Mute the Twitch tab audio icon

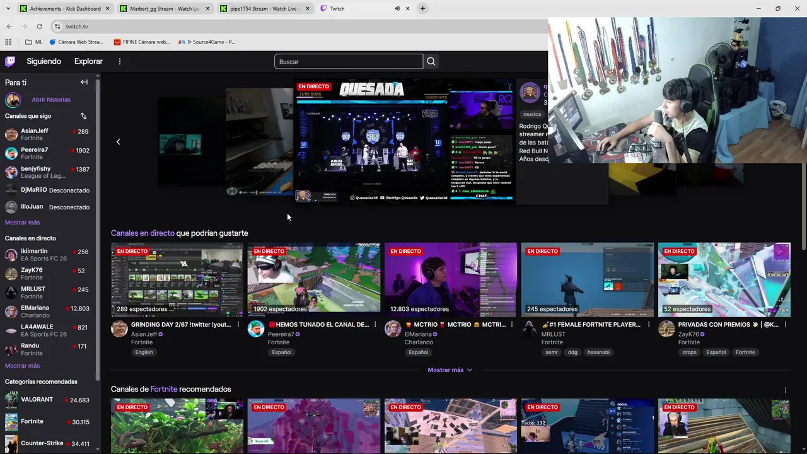click(397, 9)
